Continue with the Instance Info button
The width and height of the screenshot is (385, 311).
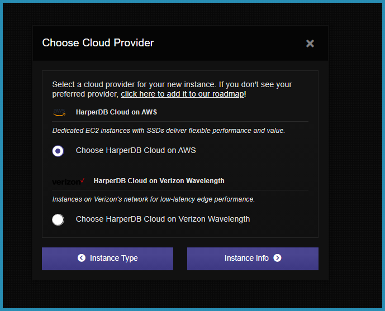(x=253, y=259)
